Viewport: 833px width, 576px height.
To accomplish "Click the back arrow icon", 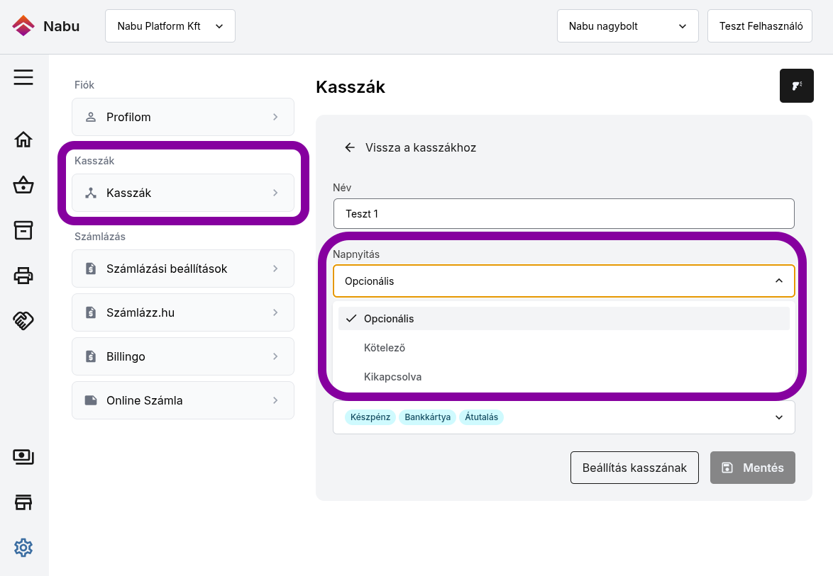I will pyautogui.click(x=350, y=147).
